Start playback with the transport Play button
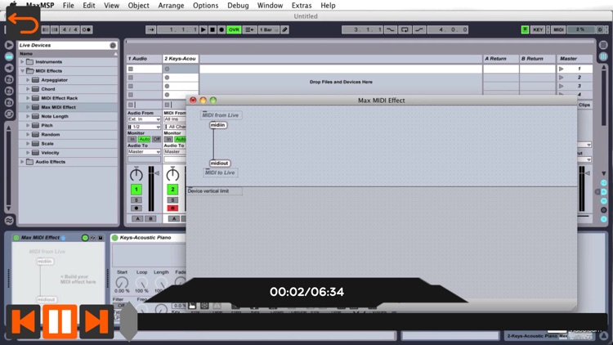The width and height of the screenshot is (613, 345). coord(204,29)
